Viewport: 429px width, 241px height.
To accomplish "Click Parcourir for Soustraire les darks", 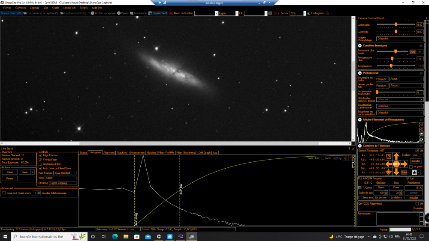I will pyautogui.click(x=382, y=79).
